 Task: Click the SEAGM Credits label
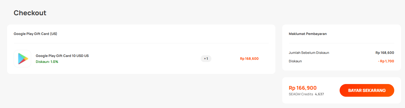pyautogui.click(x=301, y=94)
